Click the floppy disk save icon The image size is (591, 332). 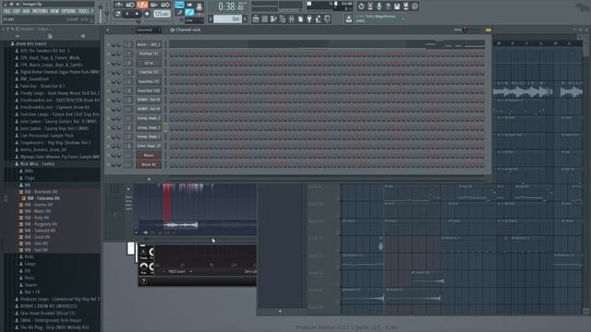click(397, 6)
